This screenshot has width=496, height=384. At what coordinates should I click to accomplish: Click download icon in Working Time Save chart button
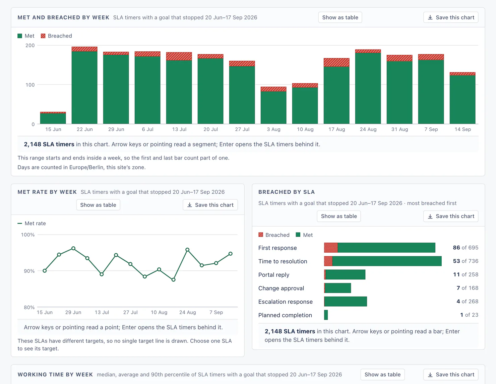tap(430, 374)
